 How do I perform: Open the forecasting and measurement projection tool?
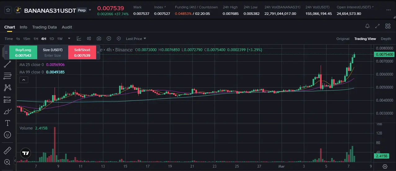coord(8,99)
